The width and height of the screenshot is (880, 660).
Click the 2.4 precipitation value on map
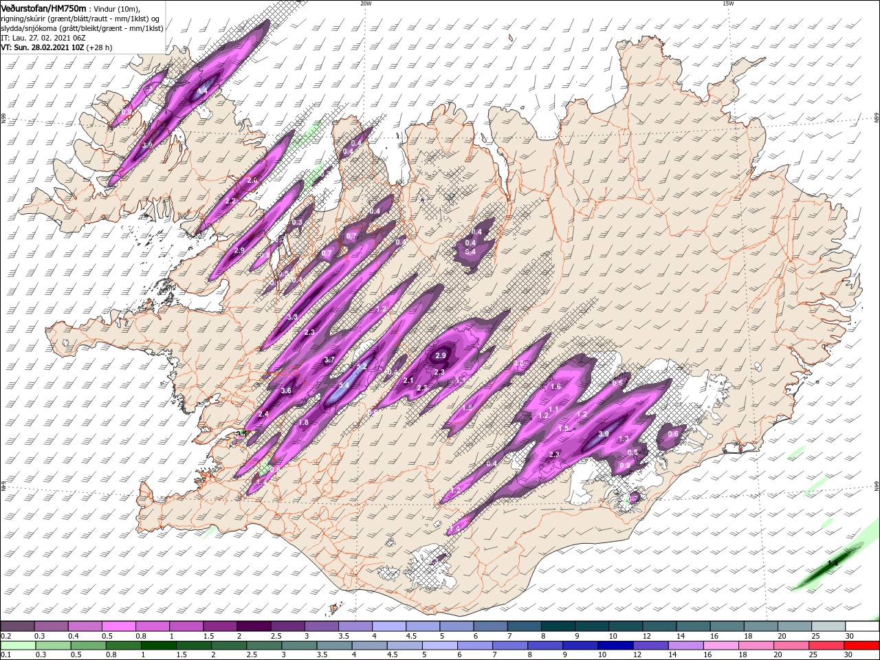[x=263, y=414]
